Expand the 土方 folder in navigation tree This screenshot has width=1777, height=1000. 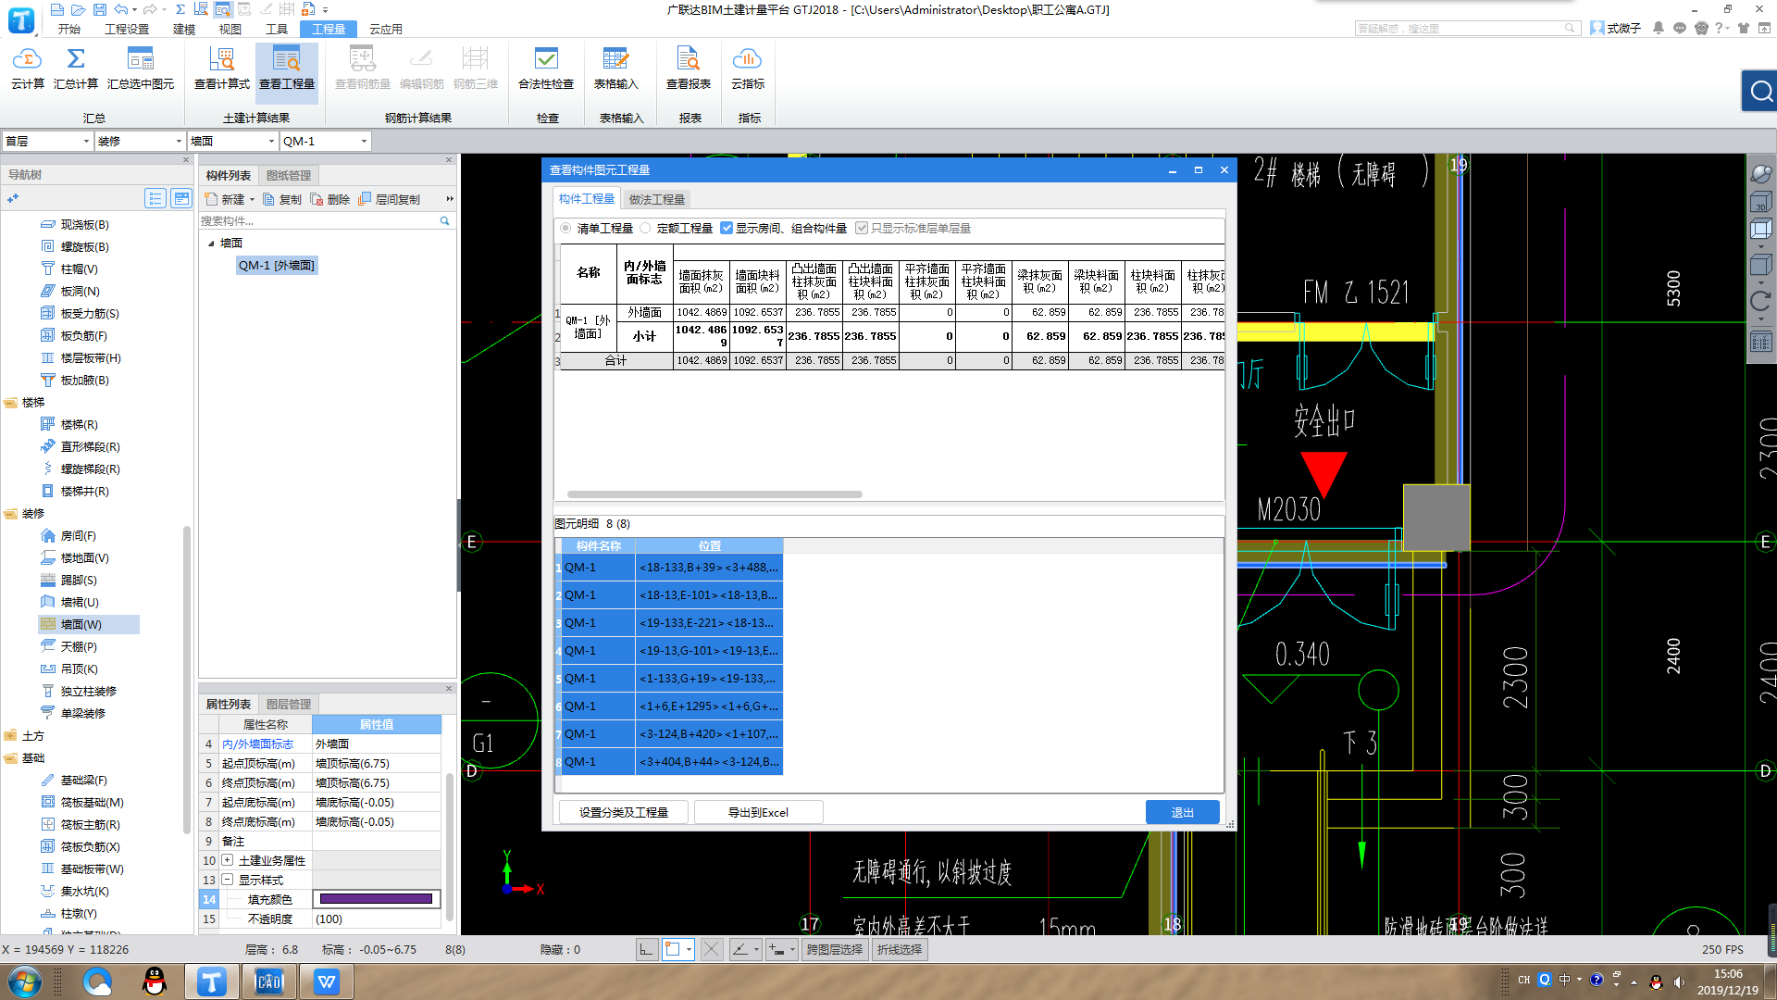[x=10, y=736]
